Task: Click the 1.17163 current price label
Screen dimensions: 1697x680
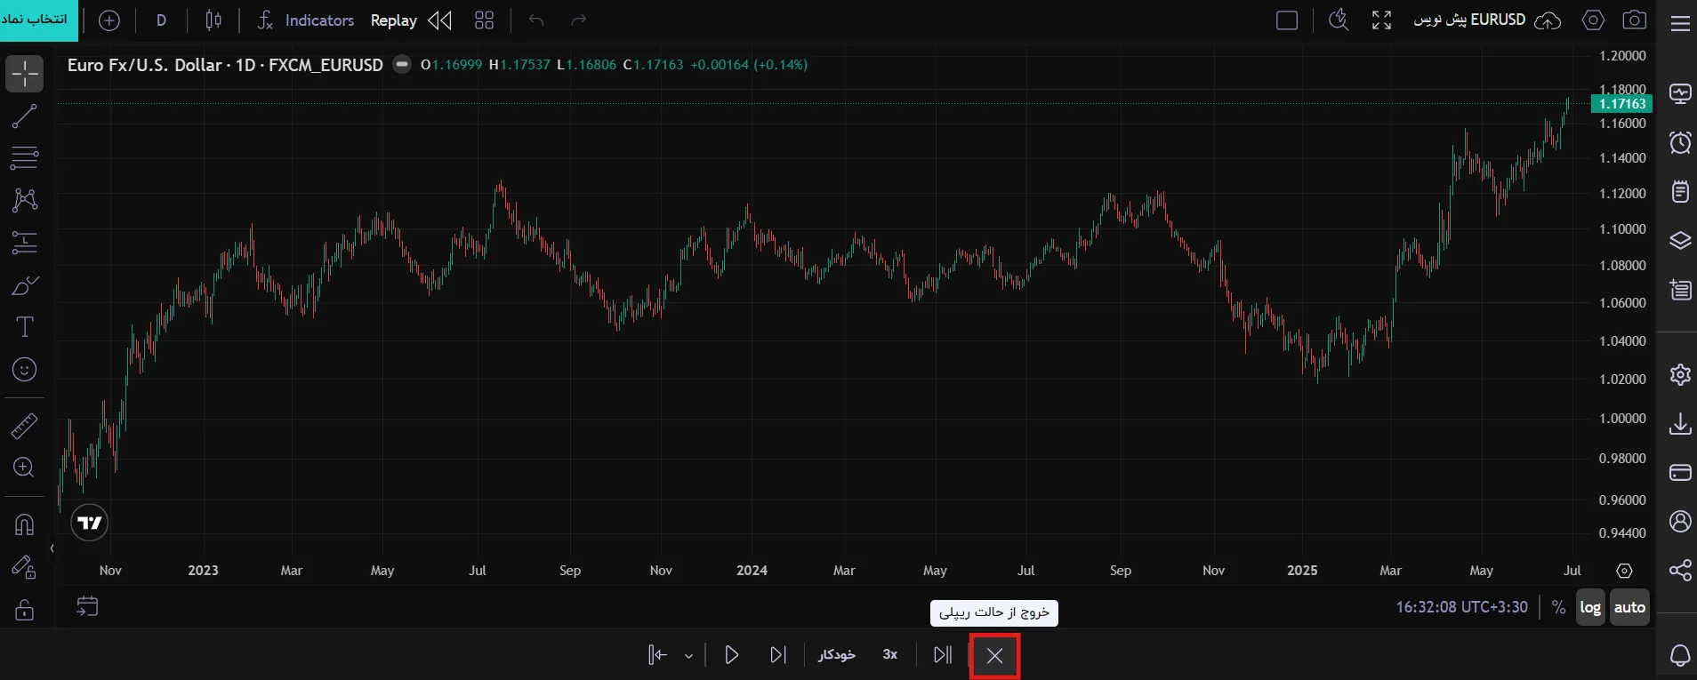Action: click(x=1622, y=104)
